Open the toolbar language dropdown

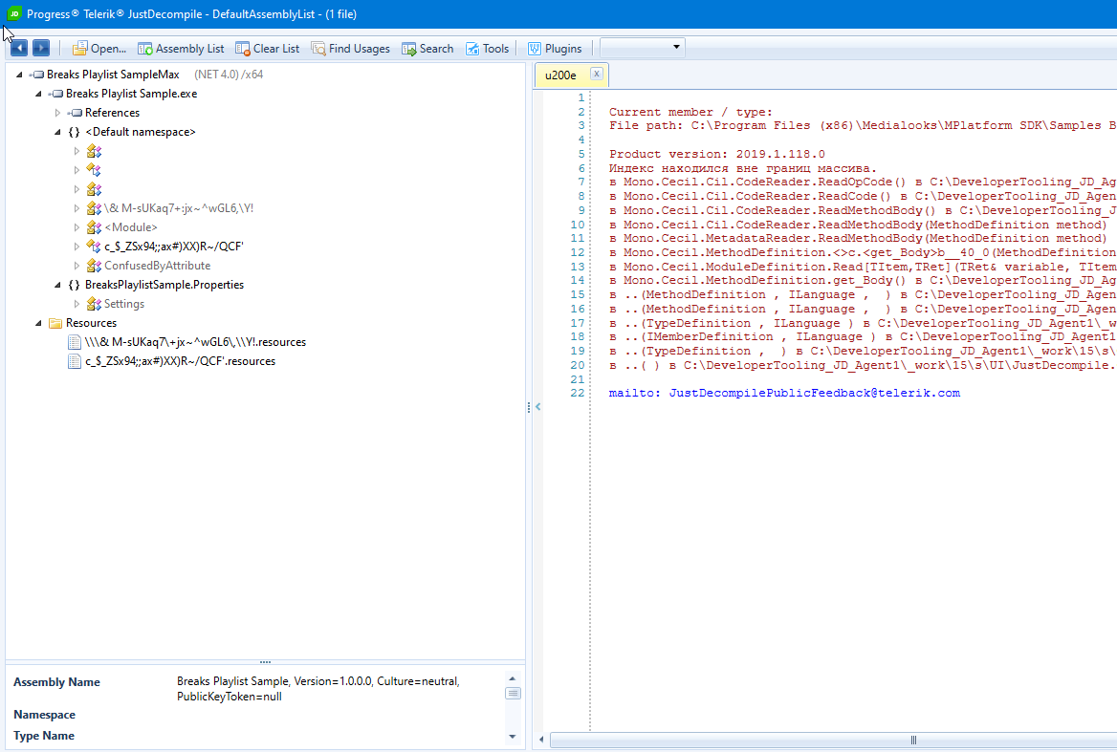coord(643,48)
